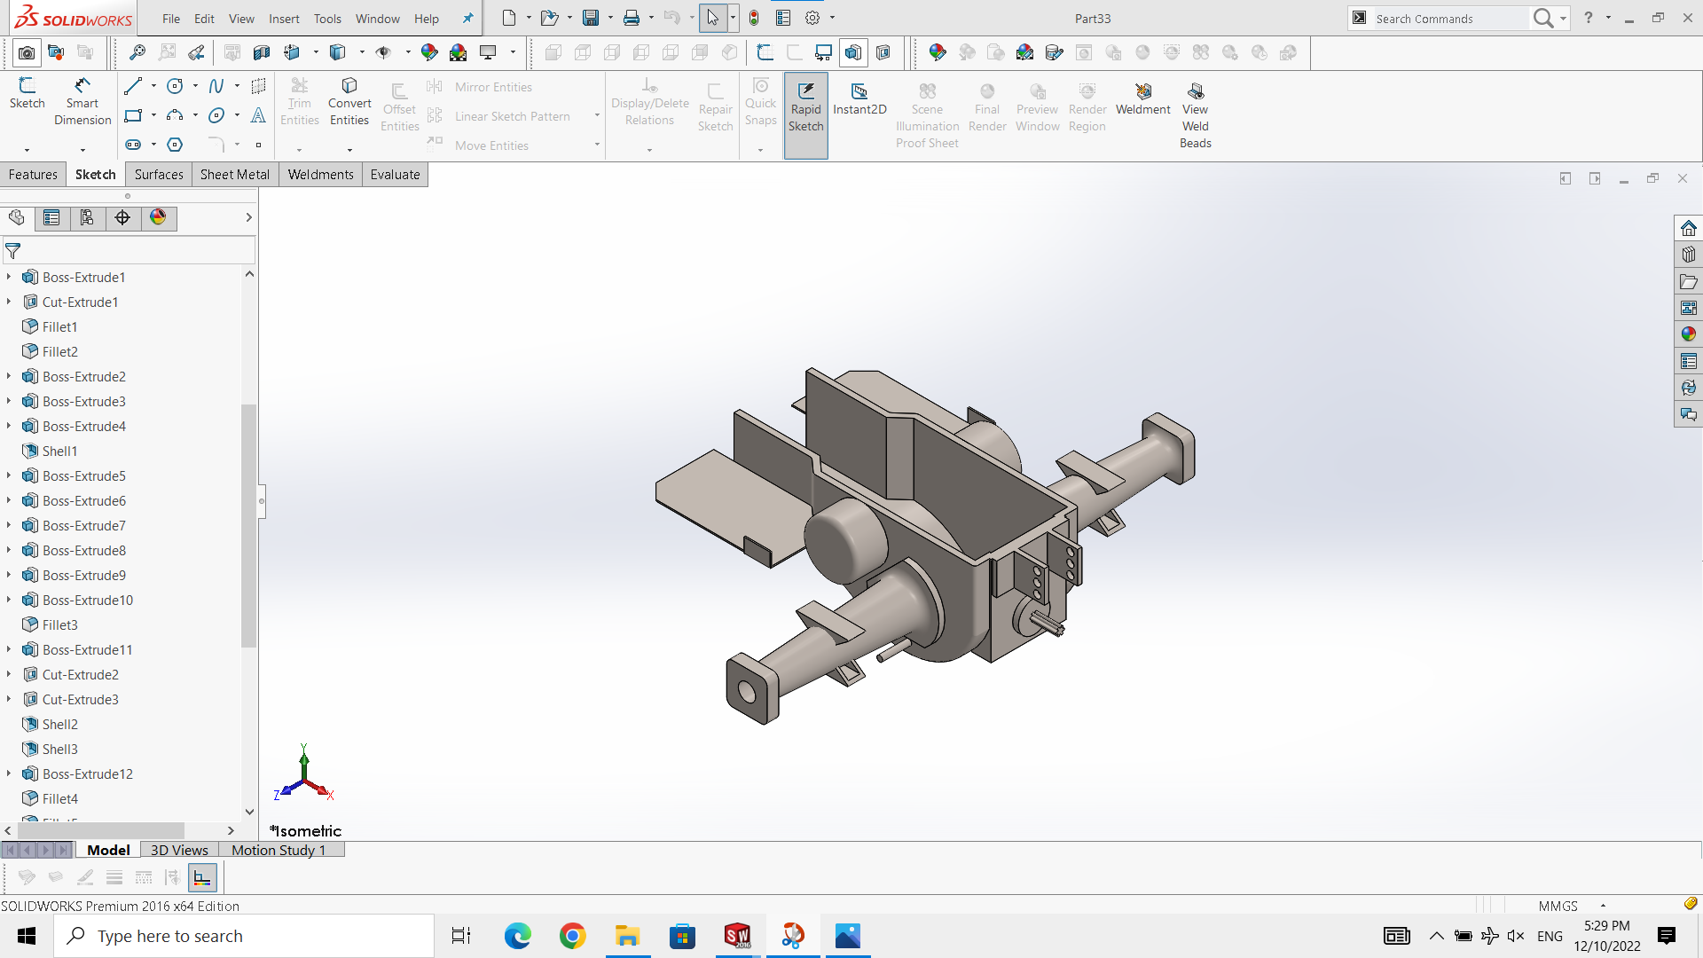Expand Cut-Extrude3 feature node
Image resolution: width=1703 pixels, height=958 pixels.
(x=9, y=699)
